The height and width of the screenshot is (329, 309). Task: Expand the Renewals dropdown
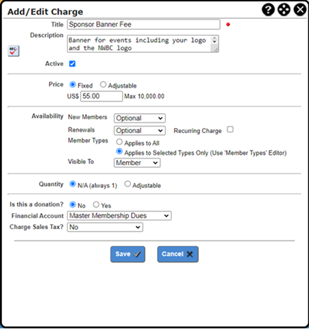(140, 131)
